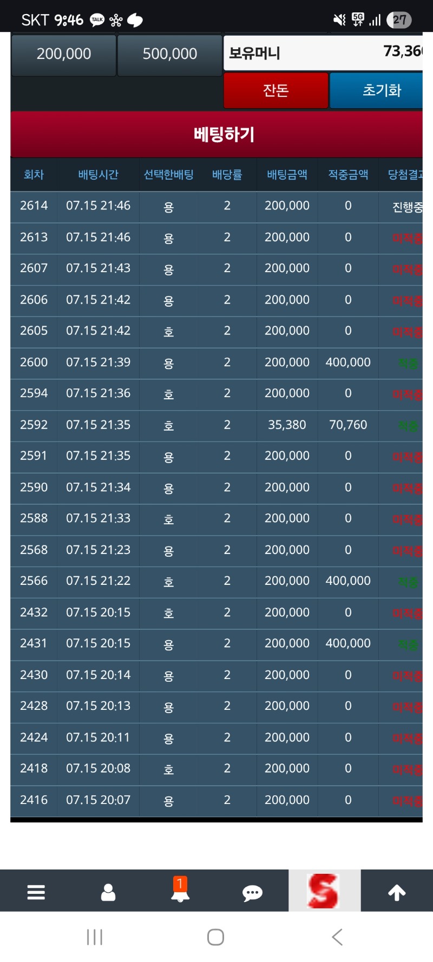
Task: Tap the red 잔돈 button
Action: click(276, 90)
